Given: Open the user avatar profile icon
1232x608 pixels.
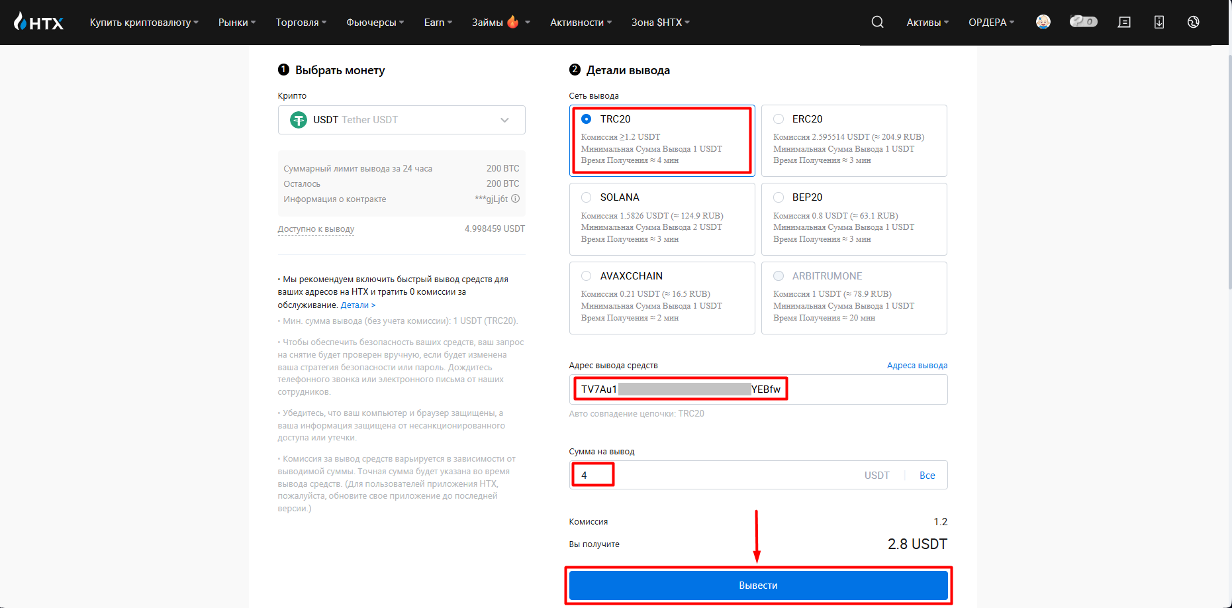Looking at the screenshot, I should 1043,22.
